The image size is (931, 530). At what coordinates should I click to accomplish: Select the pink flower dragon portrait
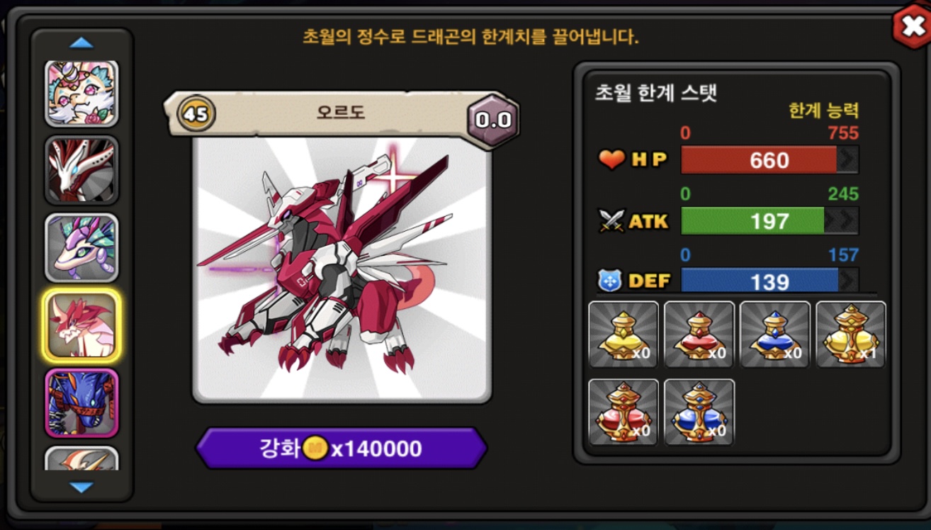81,94
